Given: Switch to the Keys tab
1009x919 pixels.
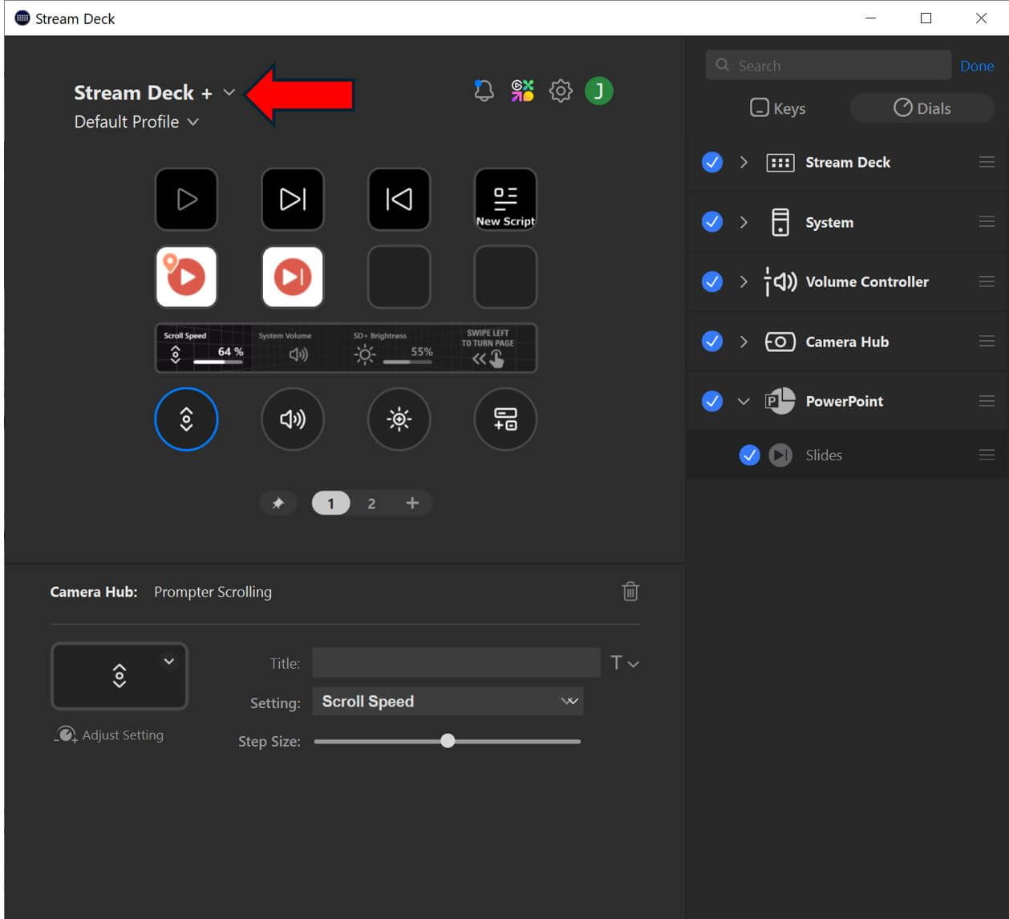Looking at the screenshot, I should point(777,108).
